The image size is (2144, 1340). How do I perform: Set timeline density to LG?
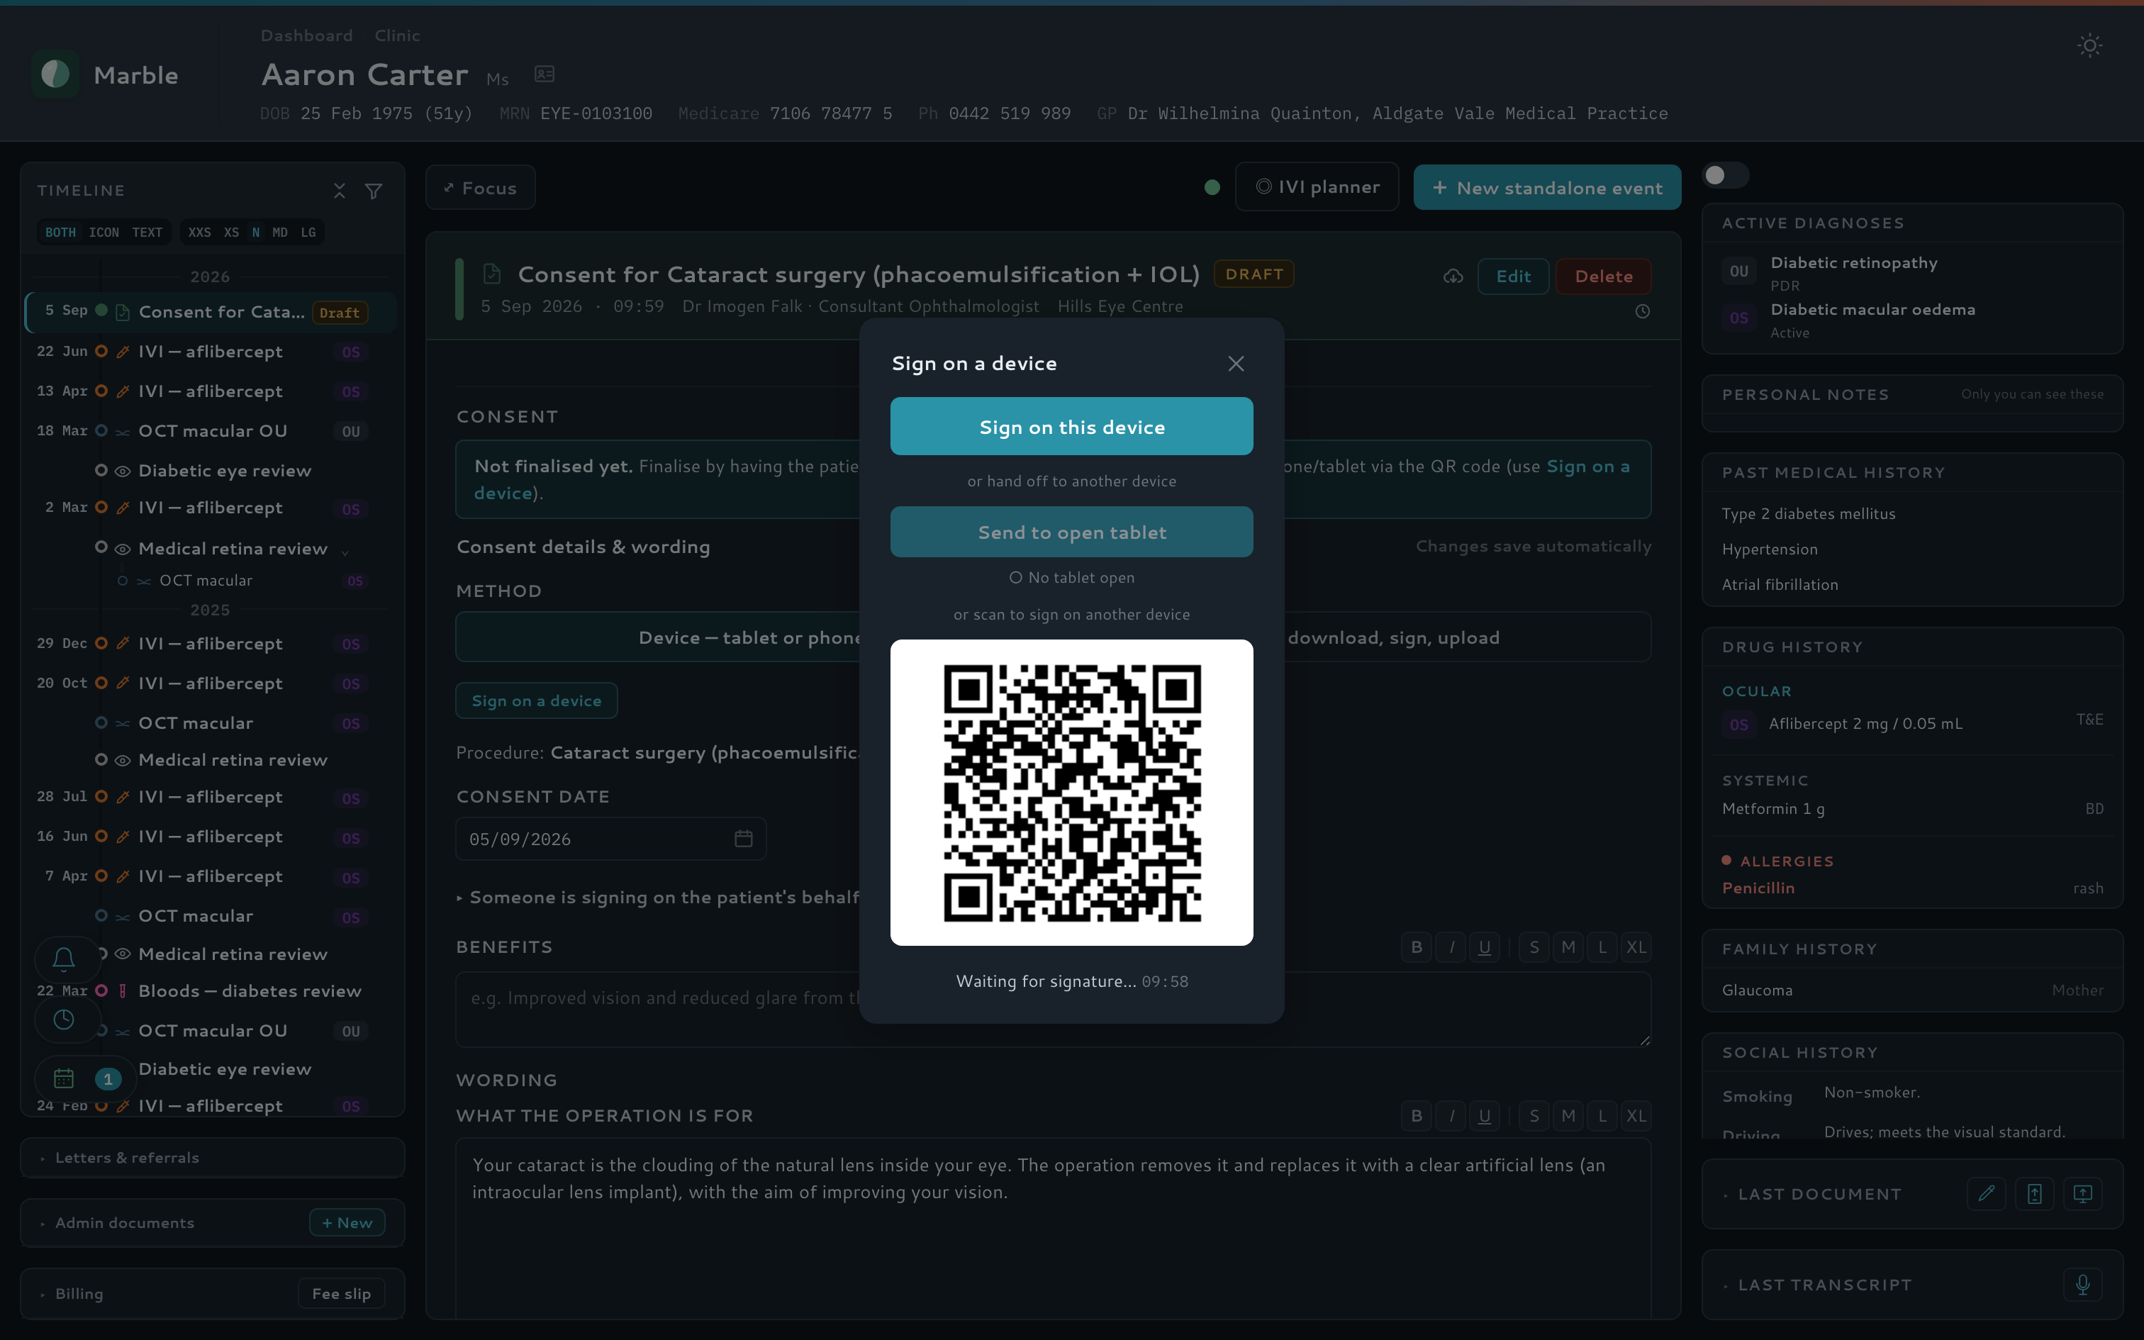point(308,233)
